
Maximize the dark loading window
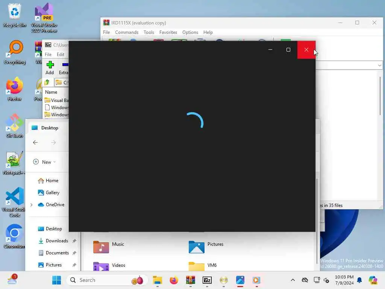[288, 50]
